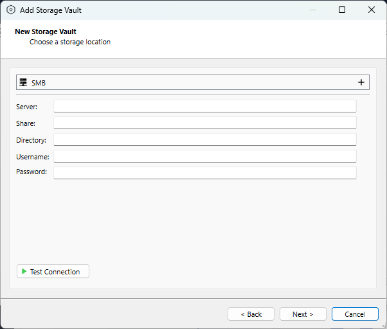This screenshot has width=387, height=329.
Task: Click the SMB server icon
Action: (x=23, y=83)
